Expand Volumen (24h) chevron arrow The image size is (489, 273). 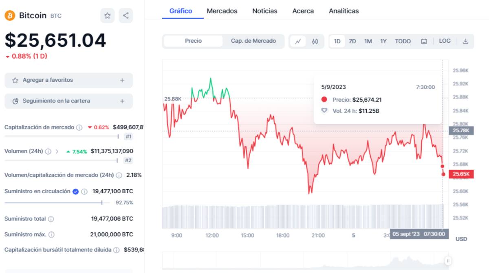pos(57,151)
